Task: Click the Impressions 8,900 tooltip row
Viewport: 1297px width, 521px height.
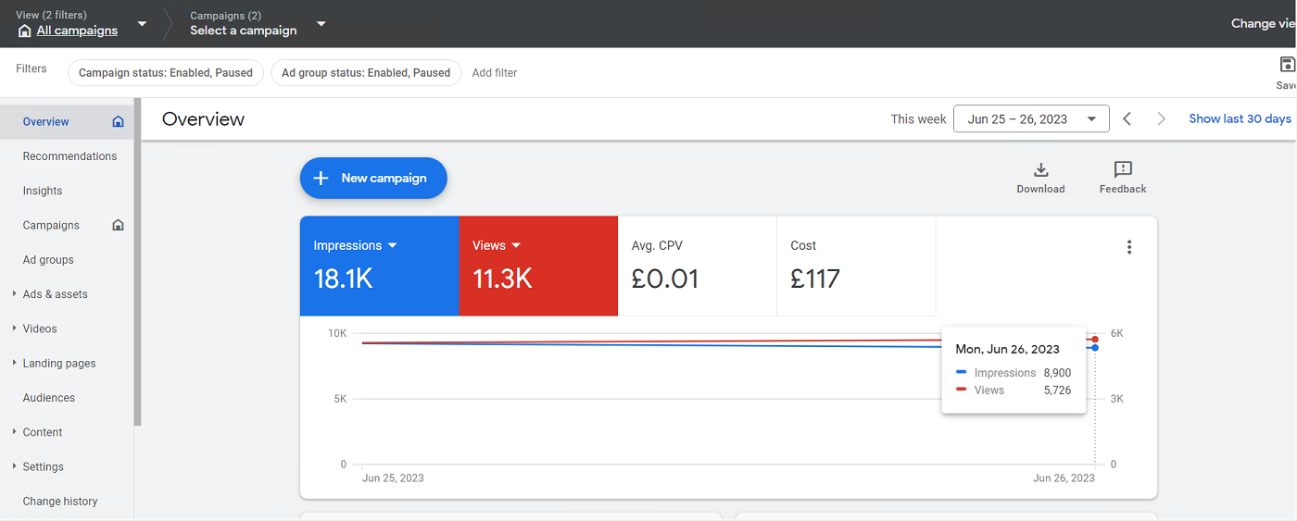Action: click(1014, 373)
